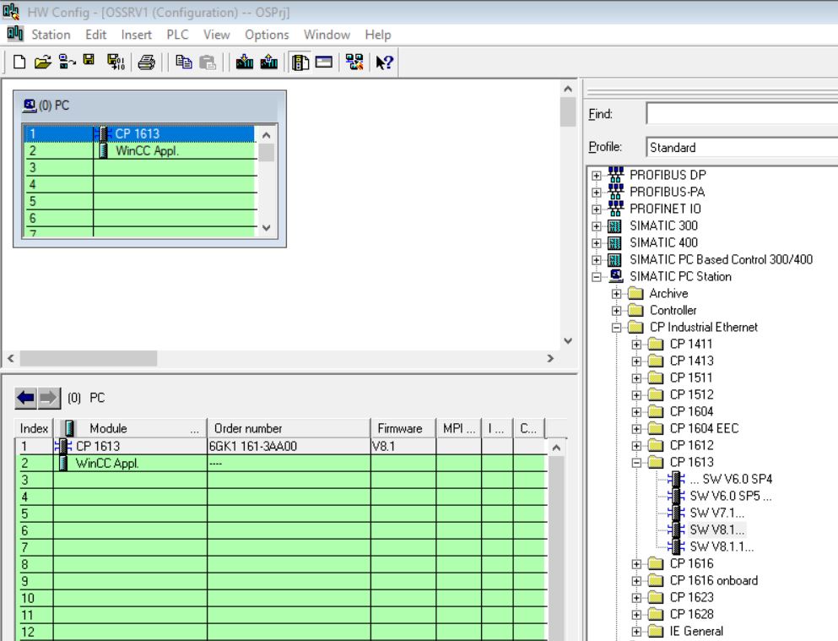Viewport: 838px width, 641px height.
Task: Expand the PROFIBUS-PA catalog node
Action: pyautogui.click(x=597, y=192)
